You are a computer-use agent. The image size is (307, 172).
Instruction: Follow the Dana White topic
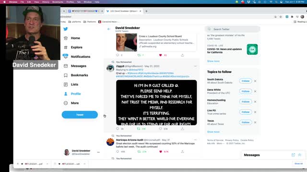245,91
